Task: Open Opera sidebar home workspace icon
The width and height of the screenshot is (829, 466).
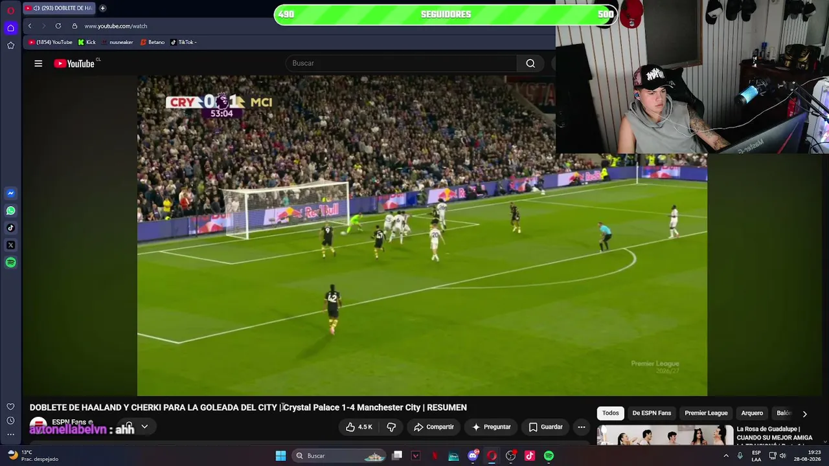Action: point(10,28)
